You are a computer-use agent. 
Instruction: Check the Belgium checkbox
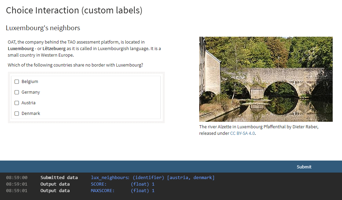pyautogui.click(x=17, y=82)
